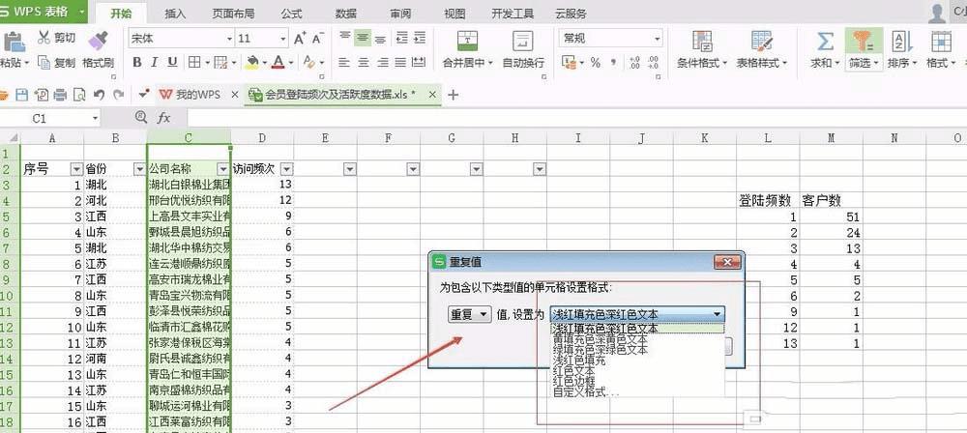Toggle align text right
Image resolution: width=967 pixels, height=433 pixels.
(x=383, y=62)
